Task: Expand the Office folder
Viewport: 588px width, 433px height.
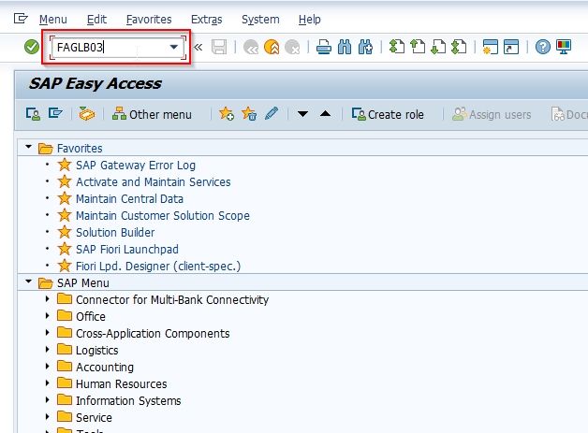Action: [47, 316]
